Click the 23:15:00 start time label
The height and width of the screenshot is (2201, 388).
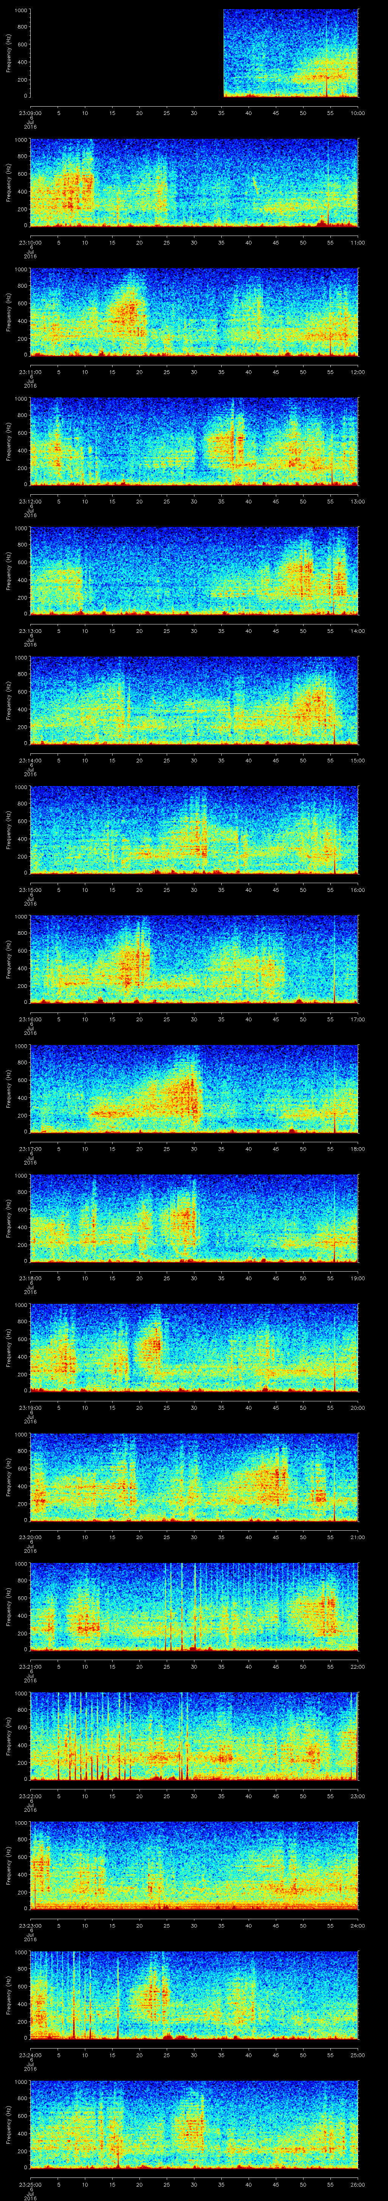(31, 890)
